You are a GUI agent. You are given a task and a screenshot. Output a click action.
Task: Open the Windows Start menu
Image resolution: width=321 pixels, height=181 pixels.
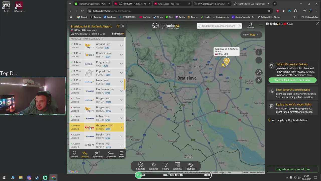[4, 178]
